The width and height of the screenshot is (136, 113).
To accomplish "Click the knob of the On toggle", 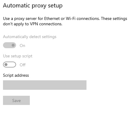I will click(x=13, y=45).
